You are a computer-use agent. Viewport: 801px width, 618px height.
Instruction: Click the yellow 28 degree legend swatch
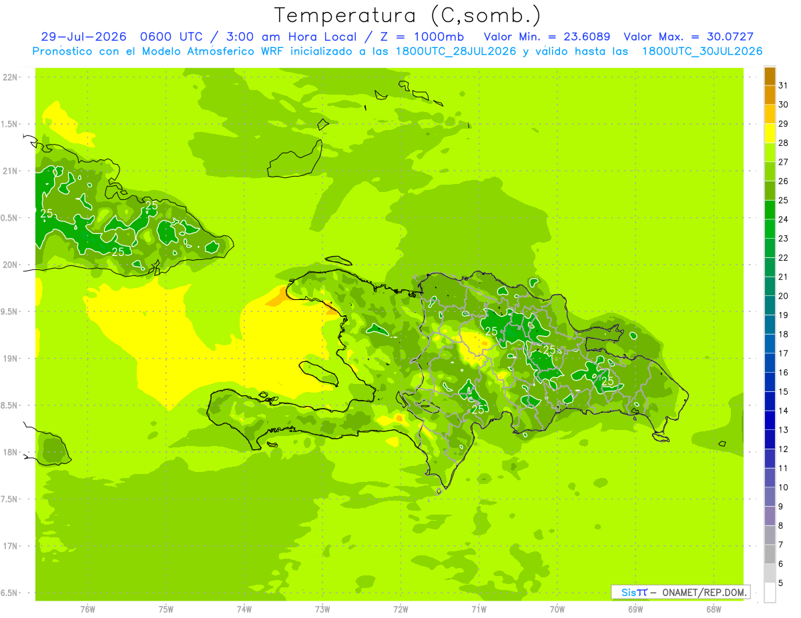click(770, 134)
